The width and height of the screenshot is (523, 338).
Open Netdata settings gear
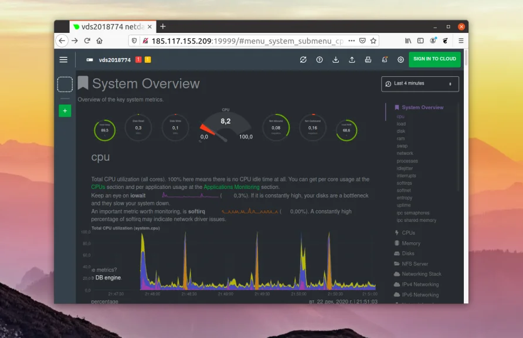(x=400, y=59)
